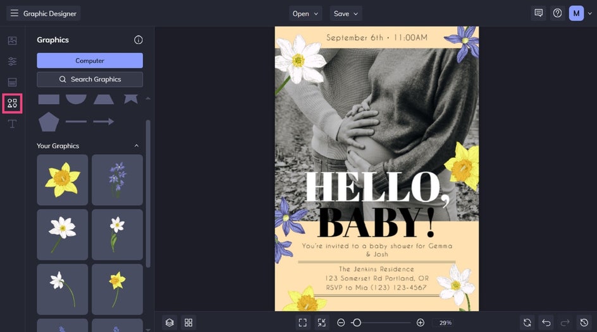Select the purple bluebell stems graphic thumbnail
The height and width of the screenshot is (332, 597).
[117, 180]
